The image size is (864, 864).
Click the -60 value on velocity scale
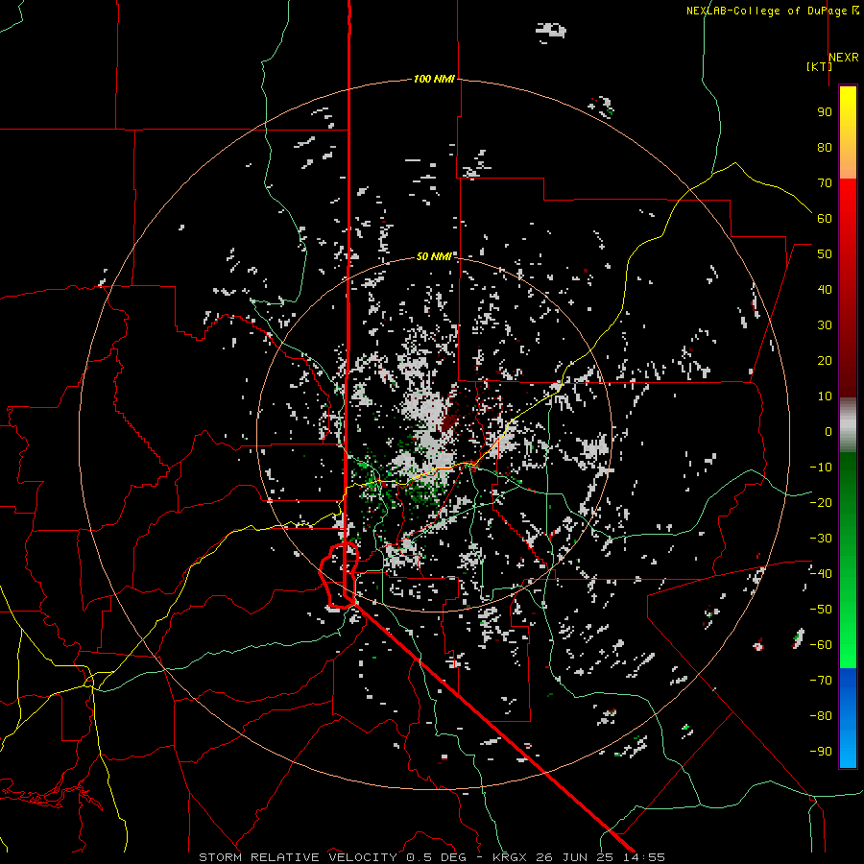[821, 645]
